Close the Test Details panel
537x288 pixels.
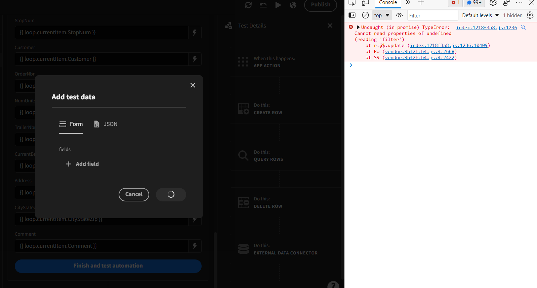330,26
